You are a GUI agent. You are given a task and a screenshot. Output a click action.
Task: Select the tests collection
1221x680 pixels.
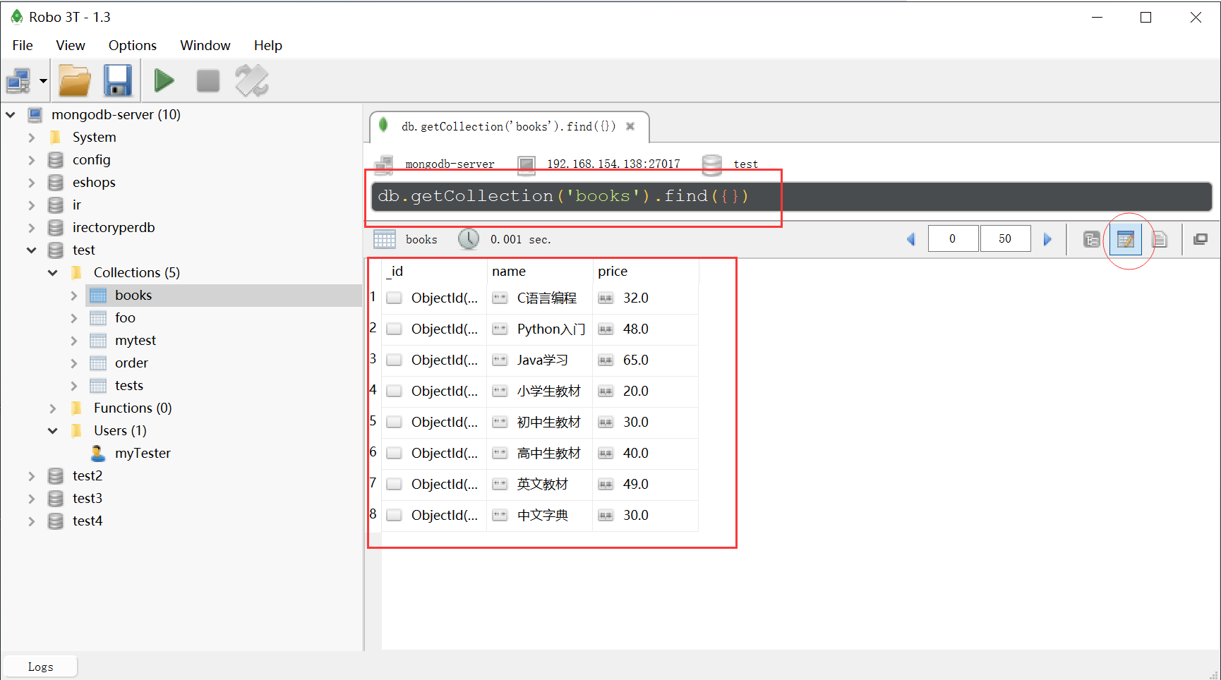pyautogui.click(x=129, y=385)
